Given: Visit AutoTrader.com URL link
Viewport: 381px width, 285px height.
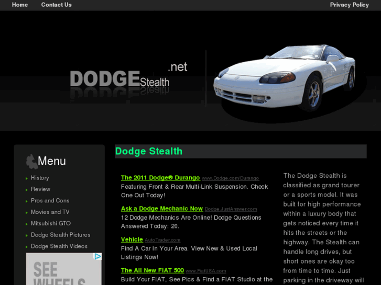Looking at the screenshot, I should click(x=162, y=240).
